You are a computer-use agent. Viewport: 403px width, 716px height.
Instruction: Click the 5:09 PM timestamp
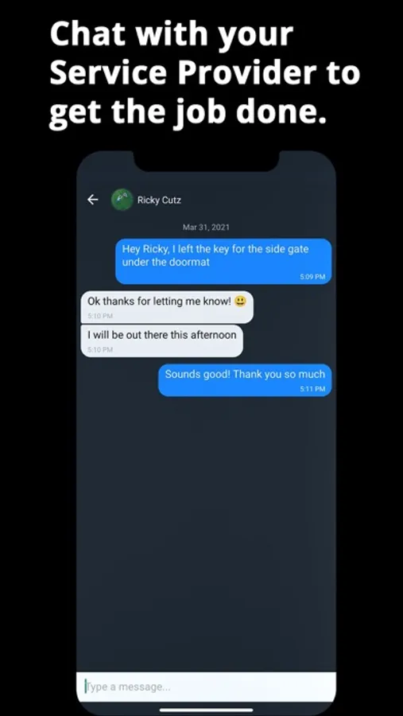click(312, 277)
